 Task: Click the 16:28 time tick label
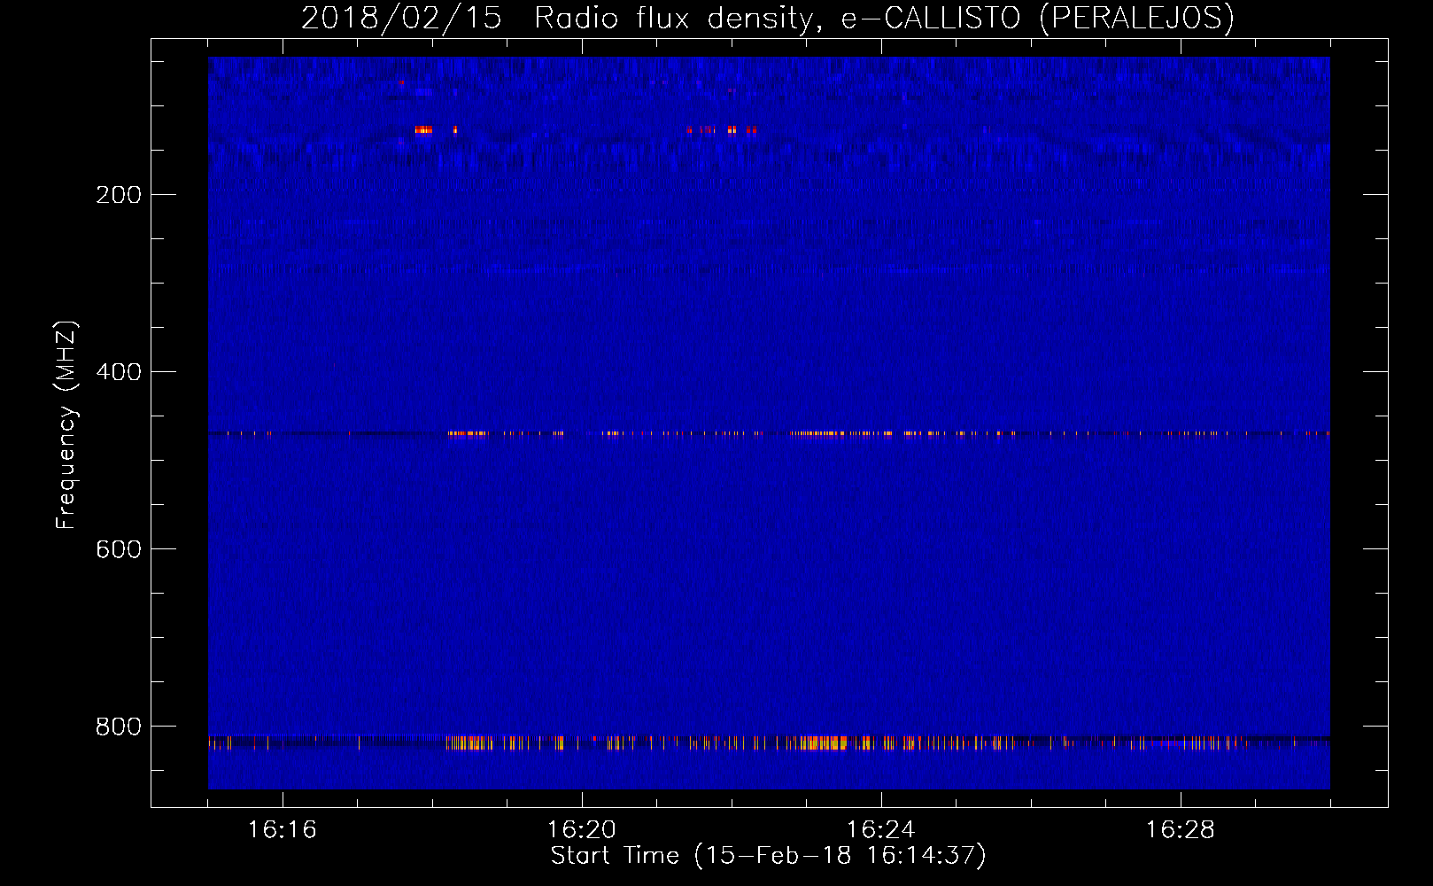pos(1181,830)
